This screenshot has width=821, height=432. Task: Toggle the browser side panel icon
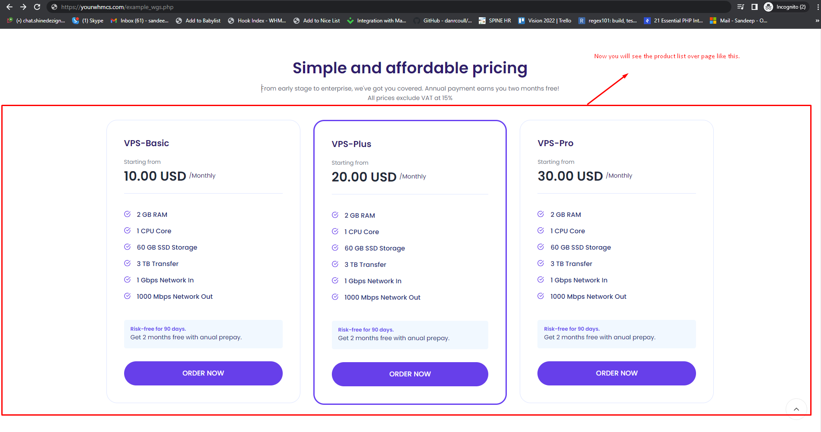click(754, 7)
